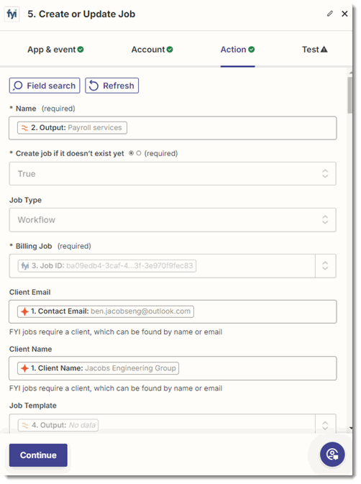Select the Action tab
Screen dimensions: 361x484
(237, 50)
